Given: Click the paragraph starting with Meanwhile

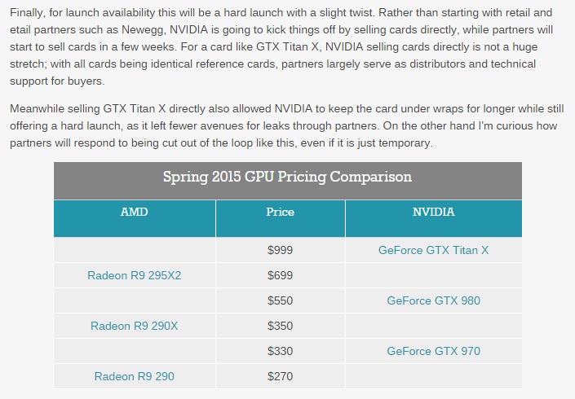Looking at the screenshot, I should [x=285, y=125].
